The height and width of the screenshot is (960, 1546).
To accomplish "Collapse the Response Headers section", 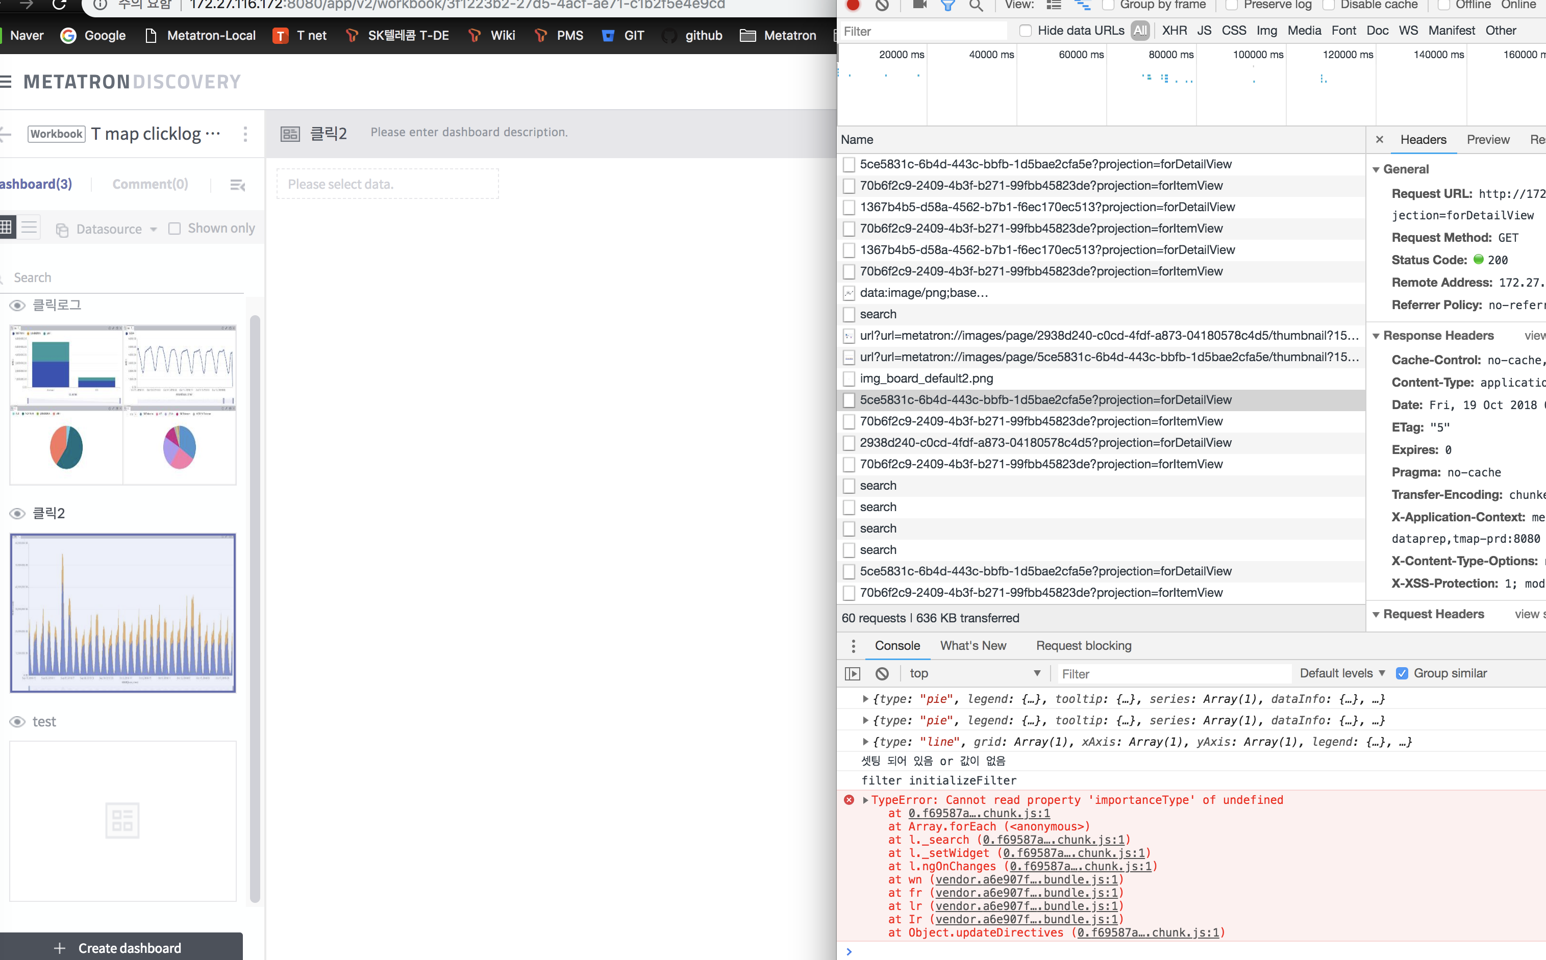I will [x=1375, y=335].
